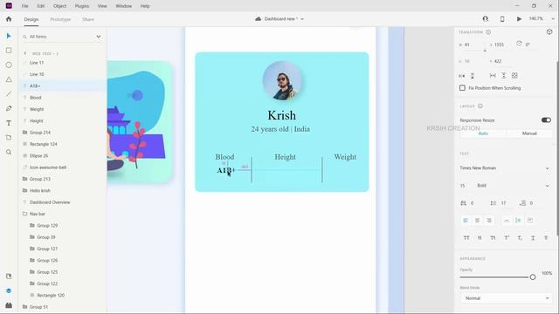Flip the selection vertically
Screen dimensions: 559x314
click(x=473, y=76)
